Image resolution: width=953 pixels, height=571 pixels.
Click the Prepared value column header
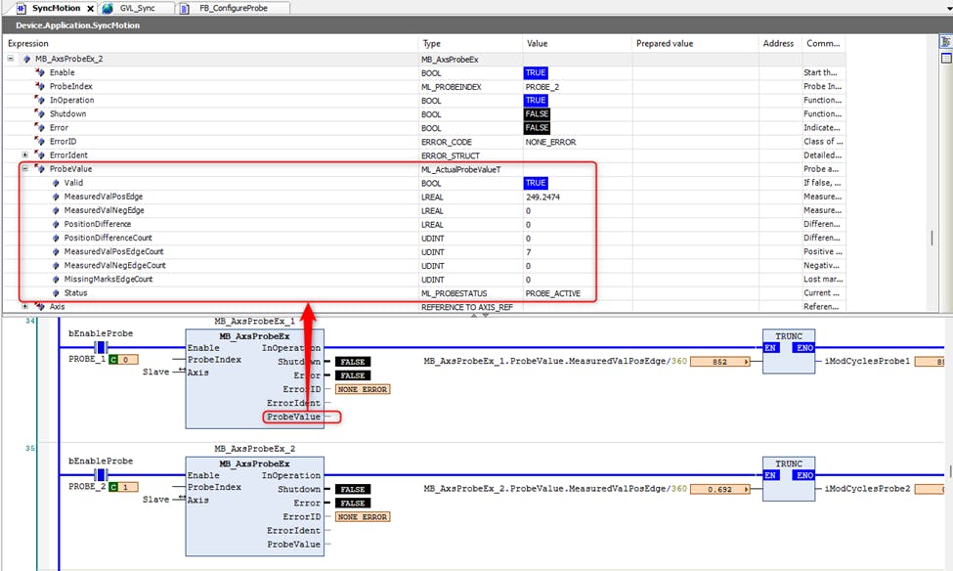[x=664, y=44]
